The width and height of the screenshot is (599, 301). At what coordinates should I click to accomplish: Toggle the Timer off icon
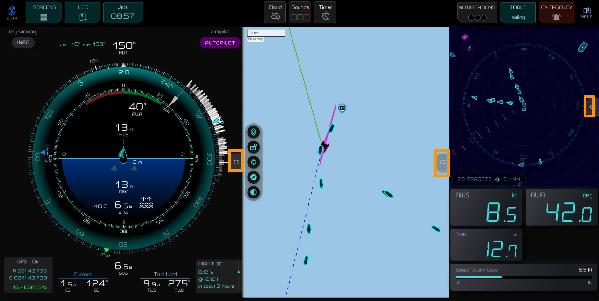click(x=326, y=13)
